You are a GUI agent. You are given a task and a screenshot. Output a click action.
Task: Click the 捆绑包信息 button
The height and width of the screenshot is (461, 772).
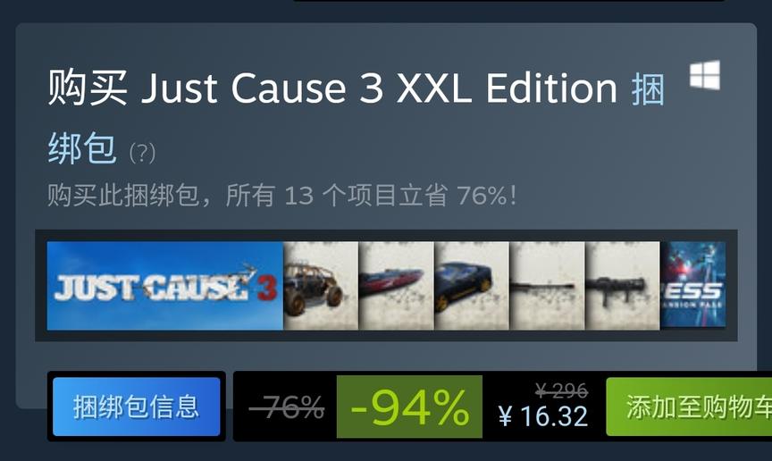tap(137, 407)
